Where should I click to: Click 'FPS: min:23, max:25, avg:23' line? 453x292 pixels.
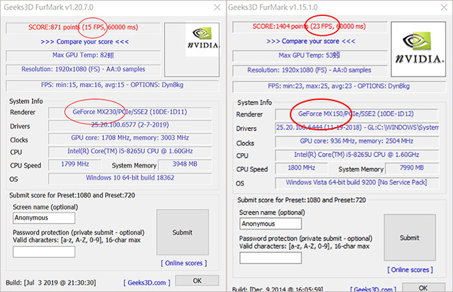click(339, 86)
